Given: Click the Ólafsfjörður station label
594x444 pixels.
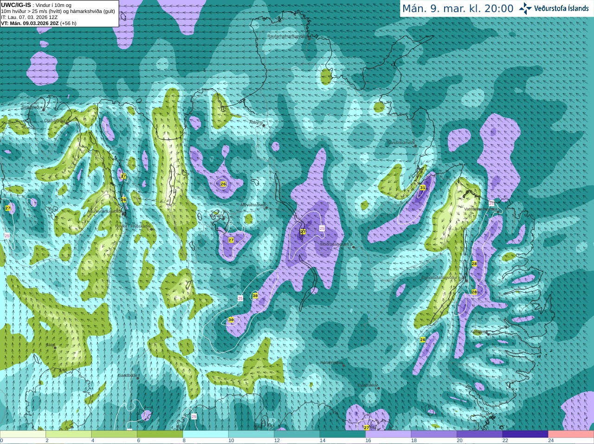Looking at the screenshot, I should 55,121.
